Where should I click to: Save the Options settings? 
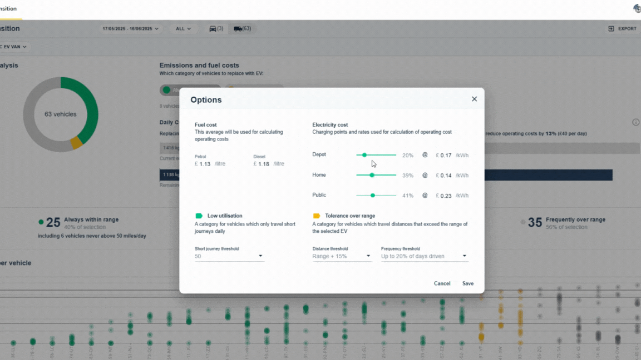tap(467, 283)
